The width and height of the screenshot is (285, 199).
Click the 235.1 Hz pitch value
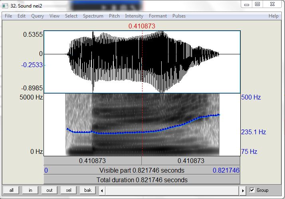(x=253, y=132)
